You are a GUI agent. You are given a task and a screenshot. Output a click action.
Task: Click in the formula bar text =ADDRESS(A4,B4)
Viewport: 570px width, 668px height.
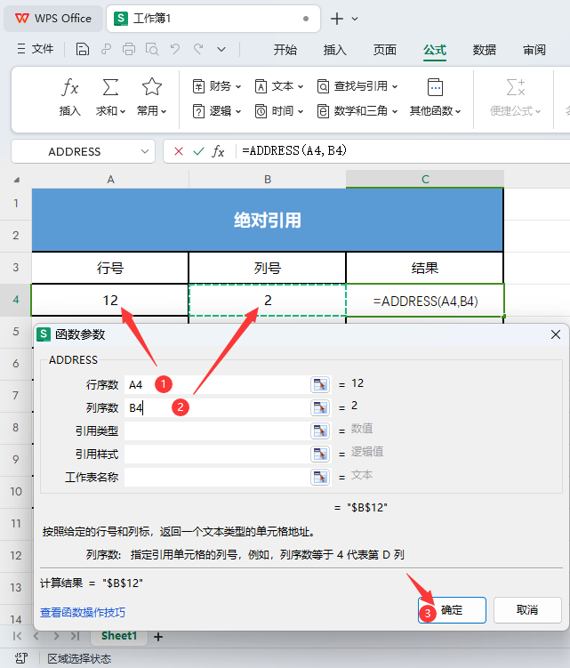pyautogui.click(x=294, y=150)
